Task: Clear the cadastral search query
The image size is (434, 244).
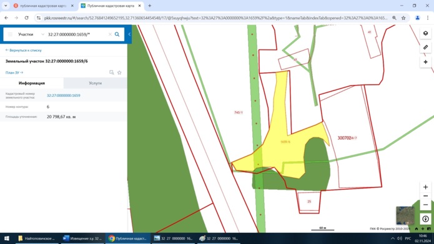Action: coord(110,34)
